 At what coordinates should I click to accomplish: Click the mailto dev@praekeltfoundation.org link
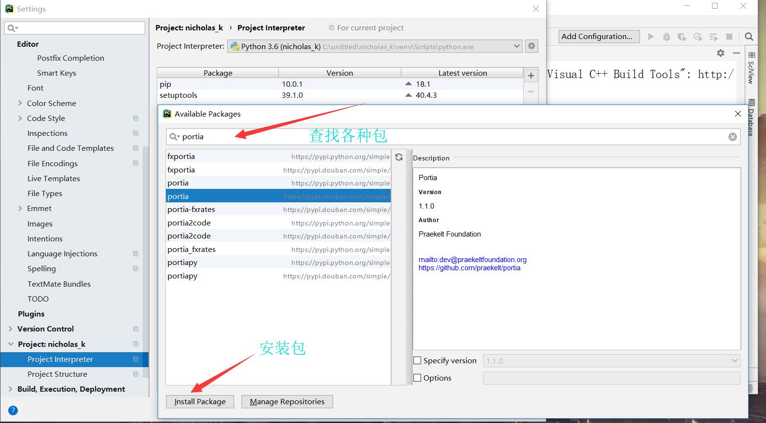coord(473,260)
